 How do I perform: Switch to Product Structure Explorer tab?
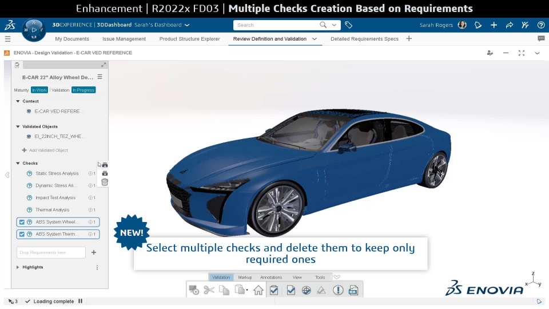pos(189,39)
